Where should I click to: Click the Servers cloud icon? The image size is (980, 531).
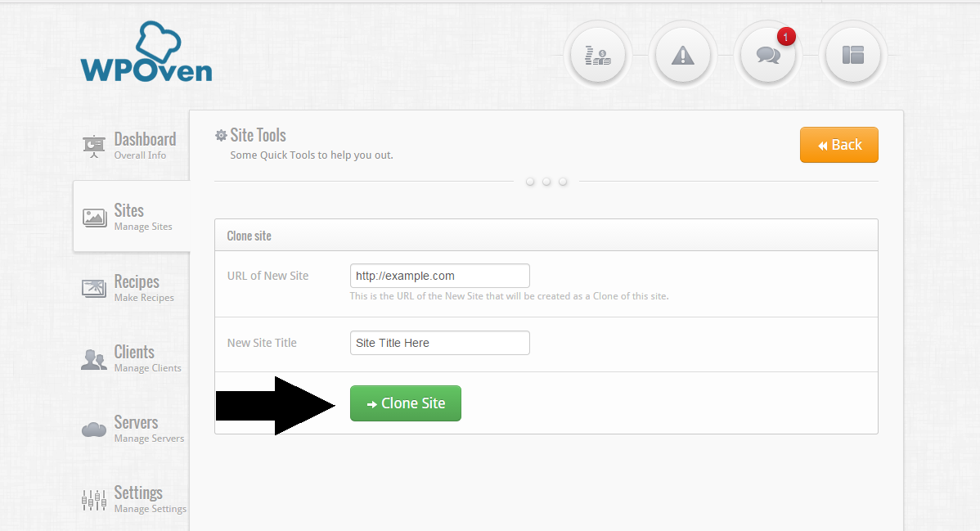[x=94, y=430]
